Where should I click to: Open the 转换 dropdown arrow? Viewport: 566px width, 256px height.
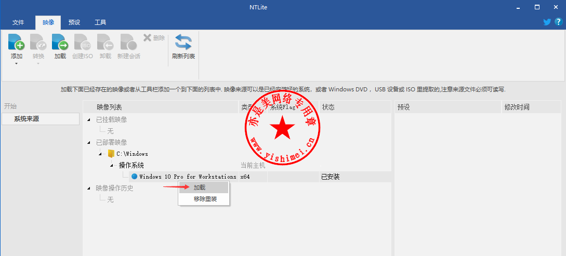[x=38, y=64]
